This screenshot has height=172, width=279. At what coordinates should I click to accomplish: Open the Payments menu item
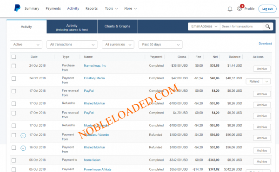click(53, 8)
